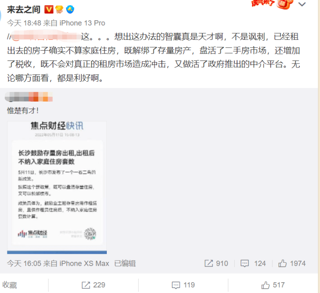
Task: Toggle like on post with 517 likes
Action: point(273,285)
